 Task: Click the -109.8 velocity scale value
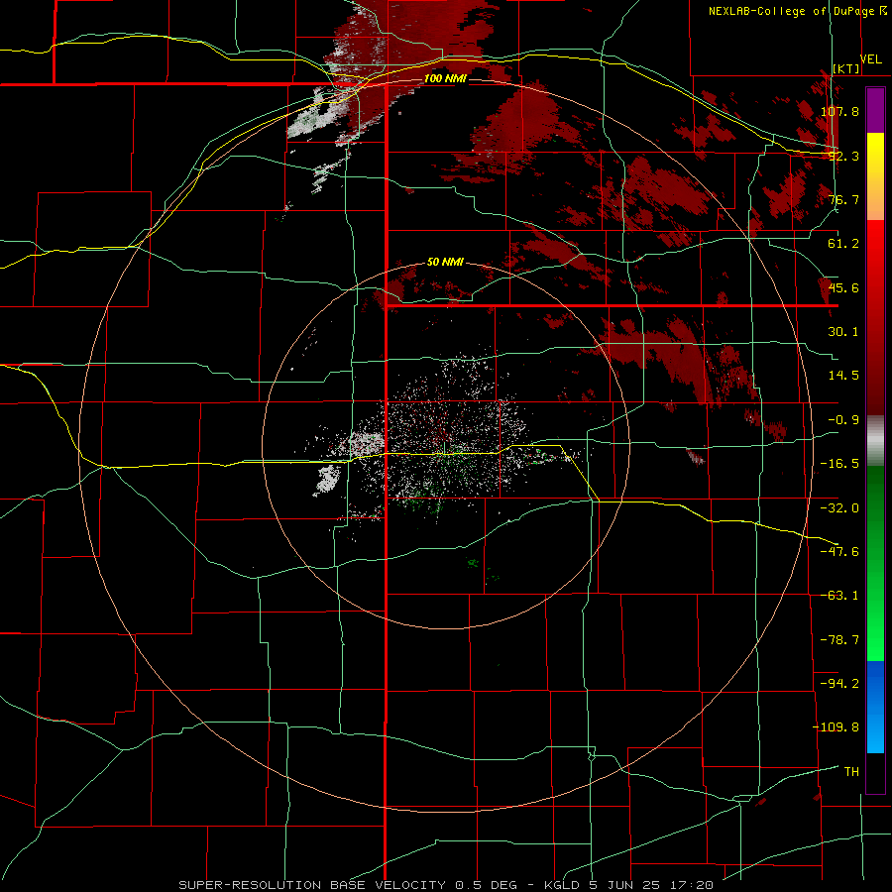click(836, 727)
